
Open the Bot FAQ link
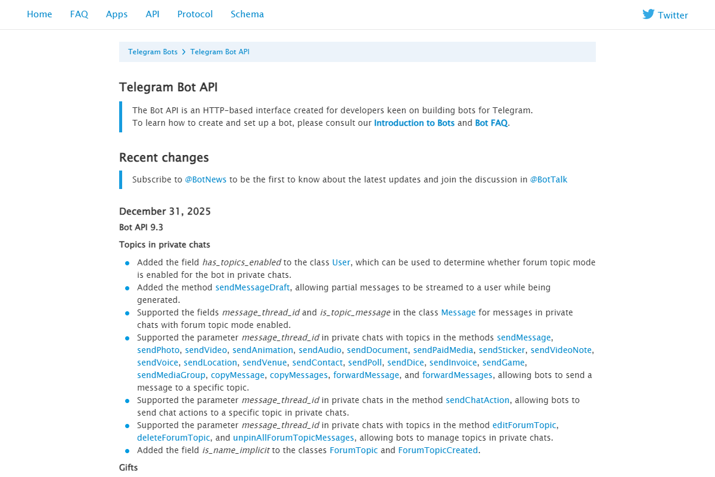coord(491,123)
